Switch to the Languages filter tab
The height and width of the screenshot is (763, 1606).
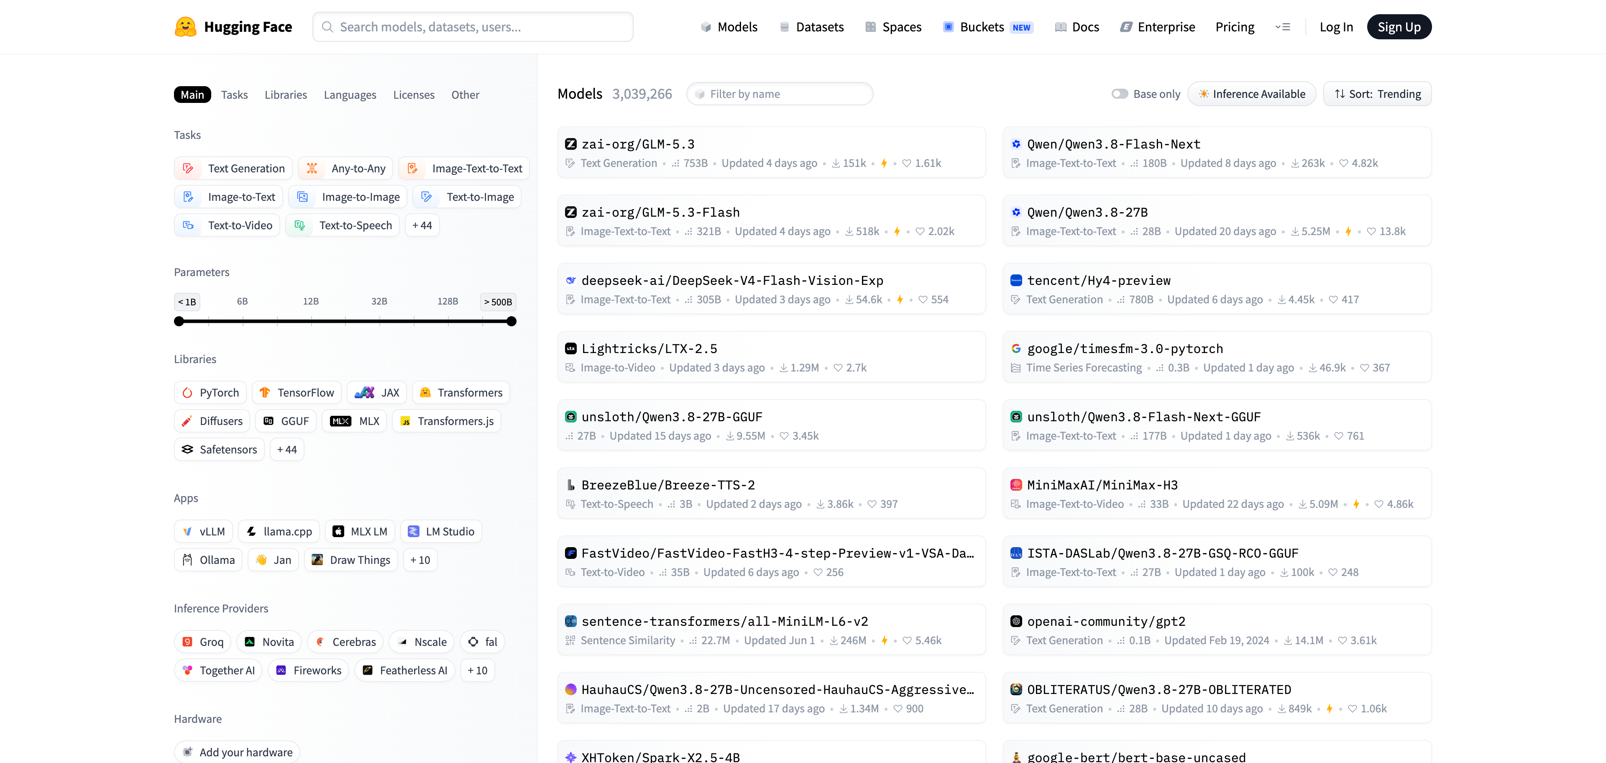[x=350, y=95]
